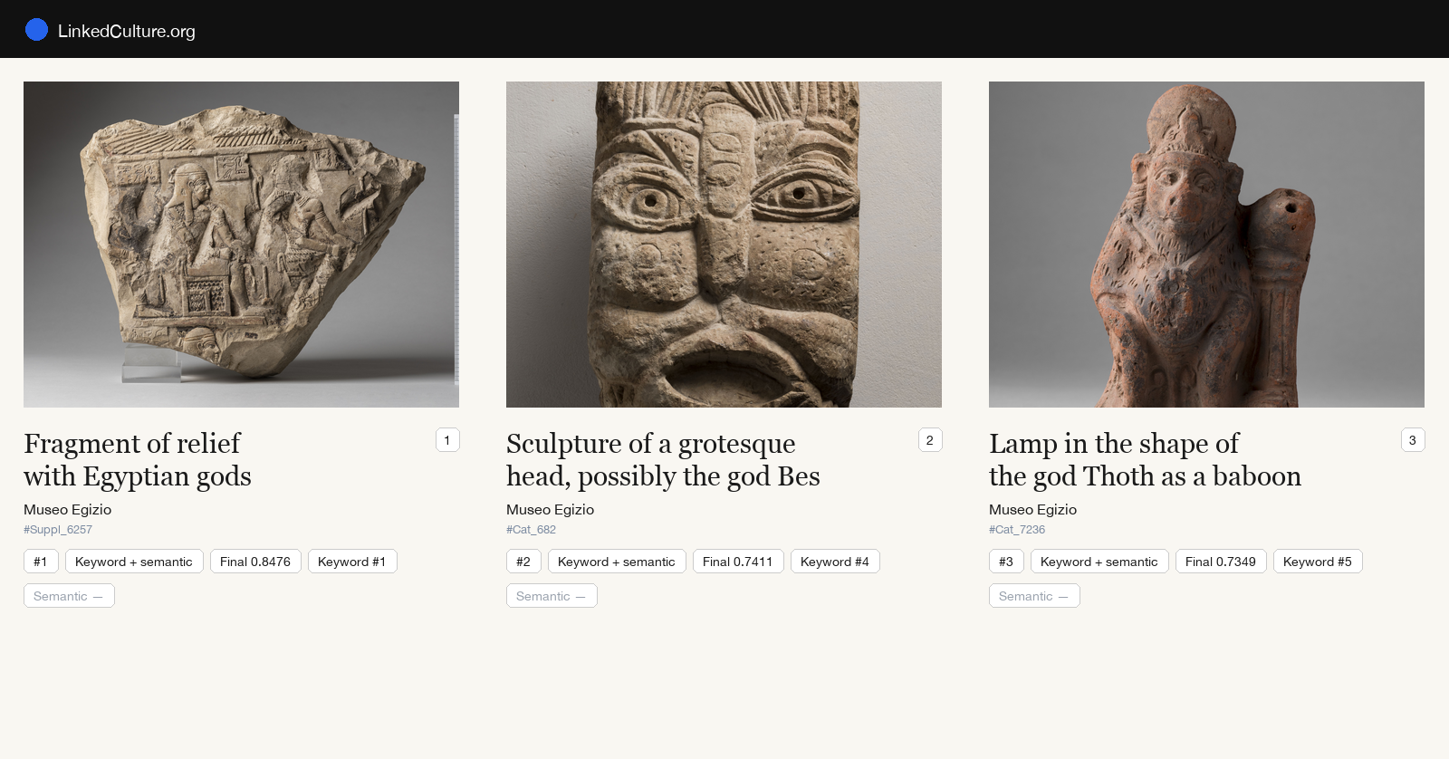Viewport: 1449px width, 759px height.
Task: Click the rank badge 1 on first card
Action: click(x=447, y=440)
